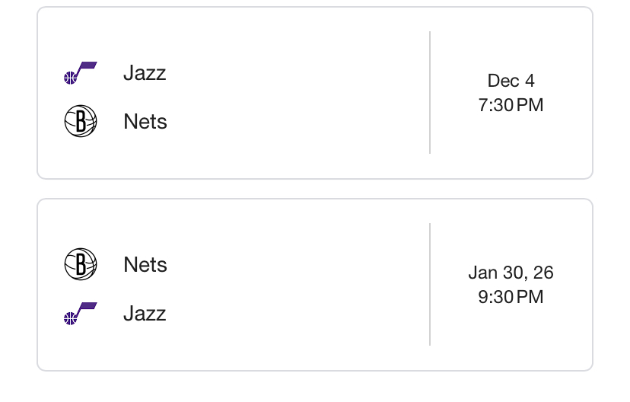This screenshot has width=630, height=402.
Task: Click the Nets logo in Jan 30 game
Action: tap(80, 265)
